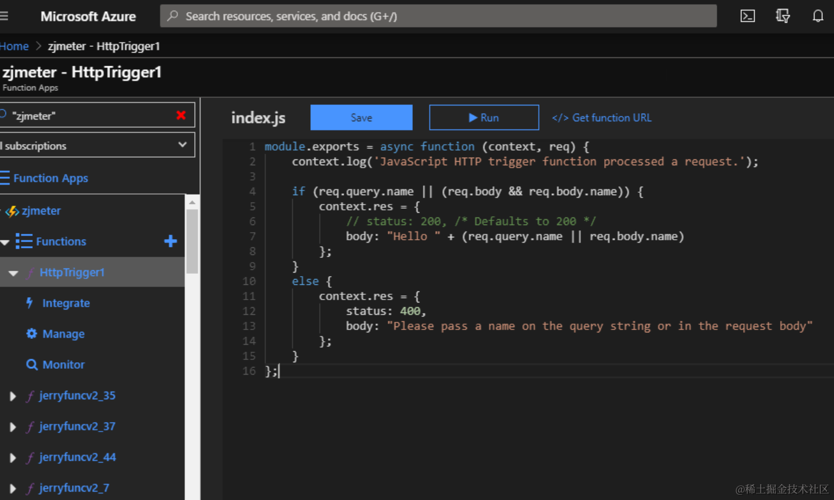The width and height of the screenshot is (834, 500).
Task: Run the function
Action: (x=484, y=117)
